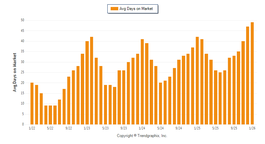The width and height of the screenshot is (265, 144).
Task: Select the bar above the 1/25 label
Action: pos(197,81)
